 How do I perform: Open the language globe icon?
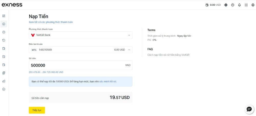(226, 5)
